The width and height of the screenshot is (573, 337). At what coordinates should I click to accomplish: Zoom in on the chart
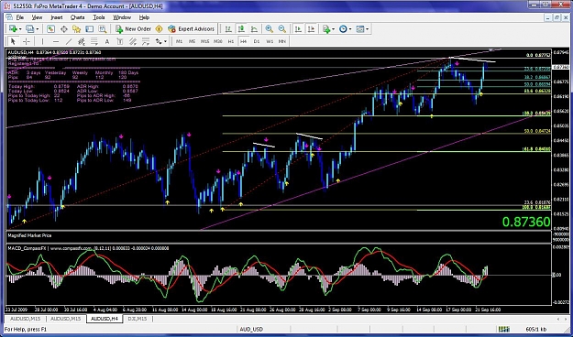(270, 28)
